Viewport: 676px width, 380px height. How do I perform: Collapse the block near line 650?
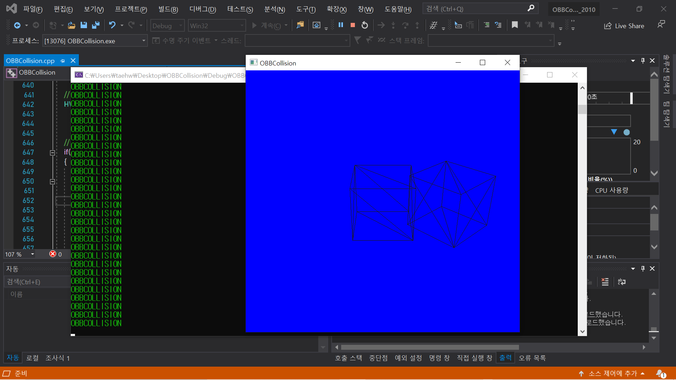click(52, 182)
